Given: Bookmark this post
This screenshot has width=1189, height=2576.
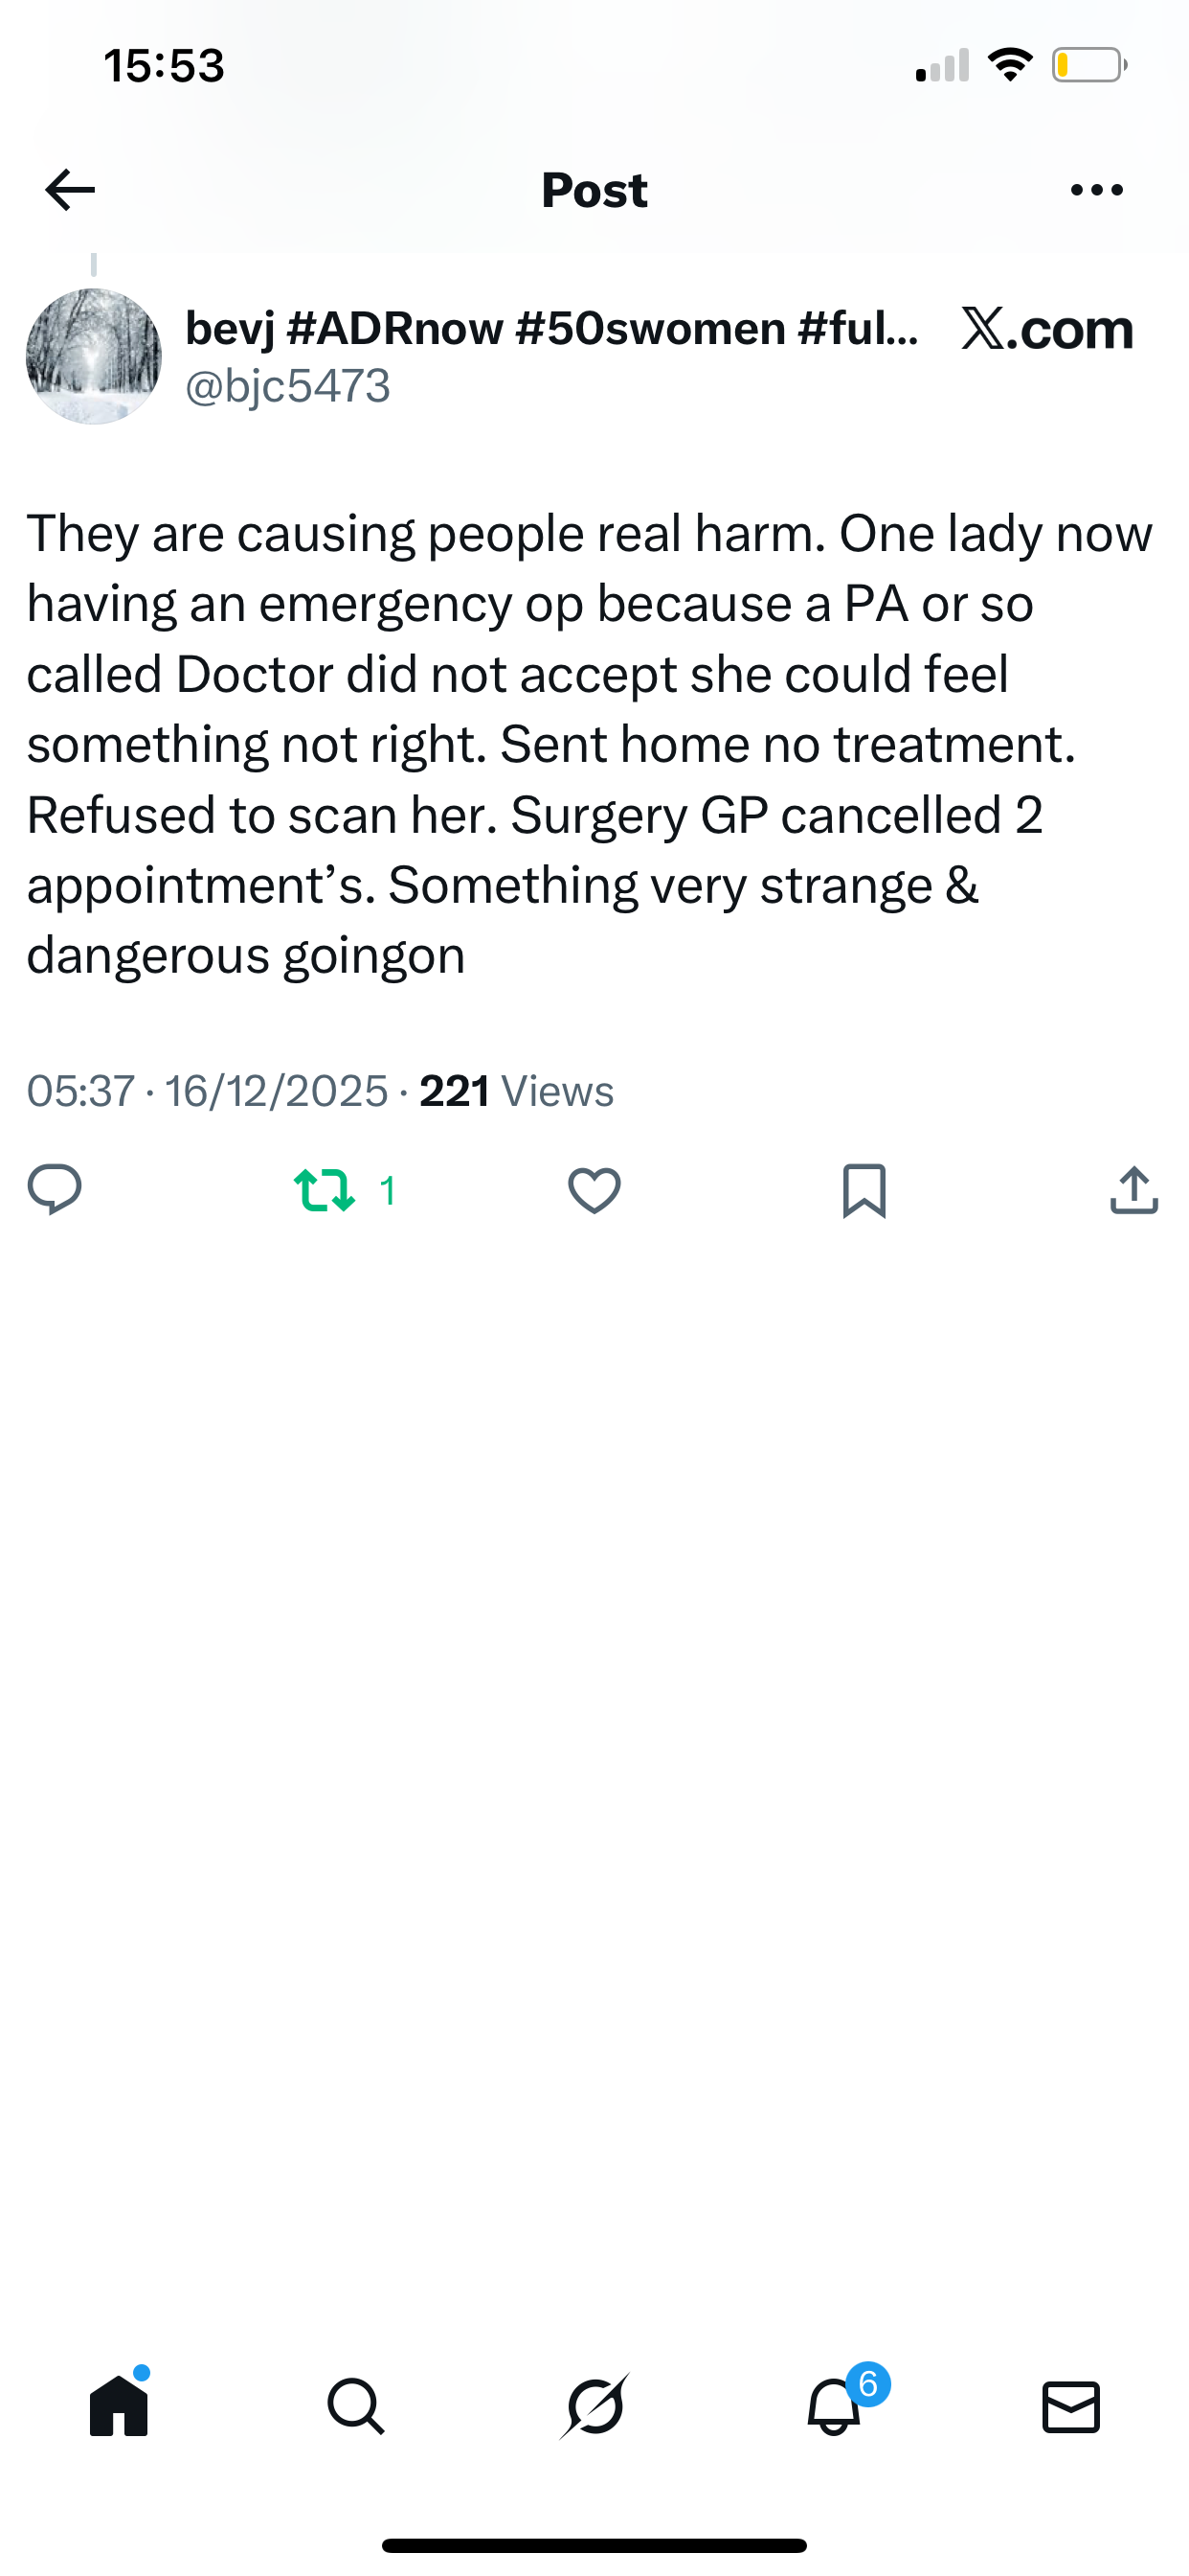Looking at the screenshot, I should pos(864,1191).
